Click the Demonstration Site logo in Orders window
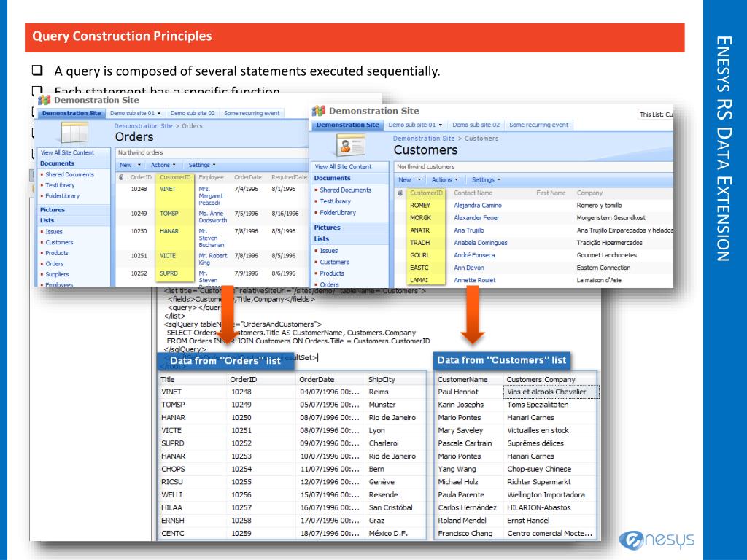 point(44,100)
